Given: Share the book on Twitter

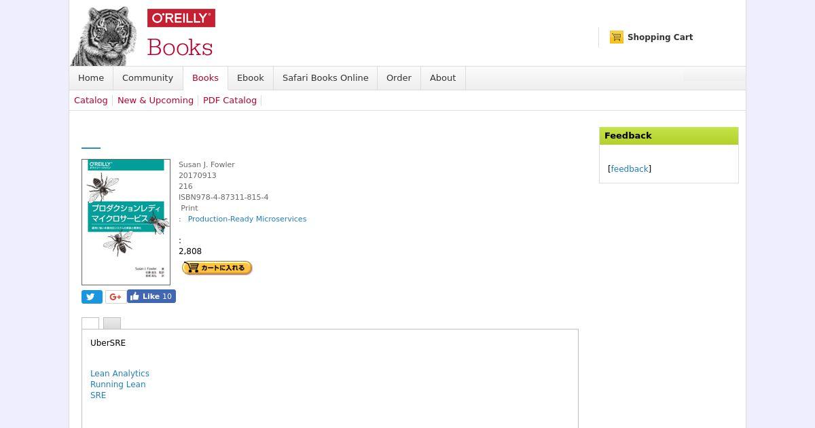Looking at the screenshot, I should [x=92, y=297].
